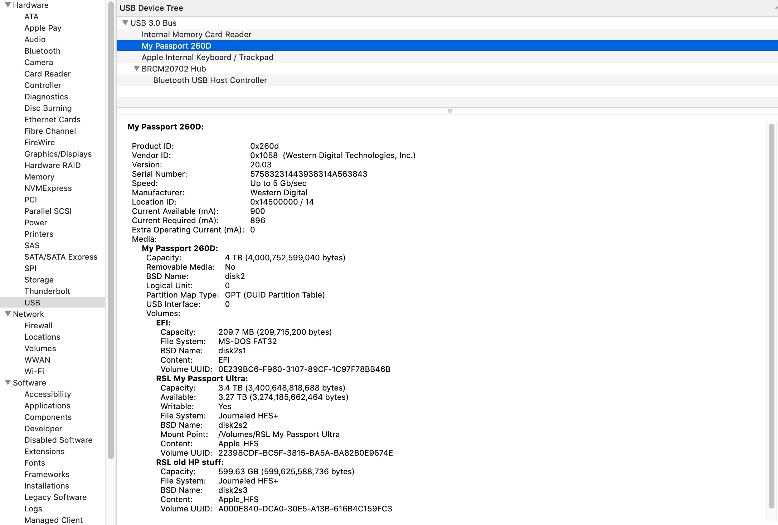Select Fonts under Software
Image resolution: width=778 pixels, height=525 pixels.
(x=35, y=463)
